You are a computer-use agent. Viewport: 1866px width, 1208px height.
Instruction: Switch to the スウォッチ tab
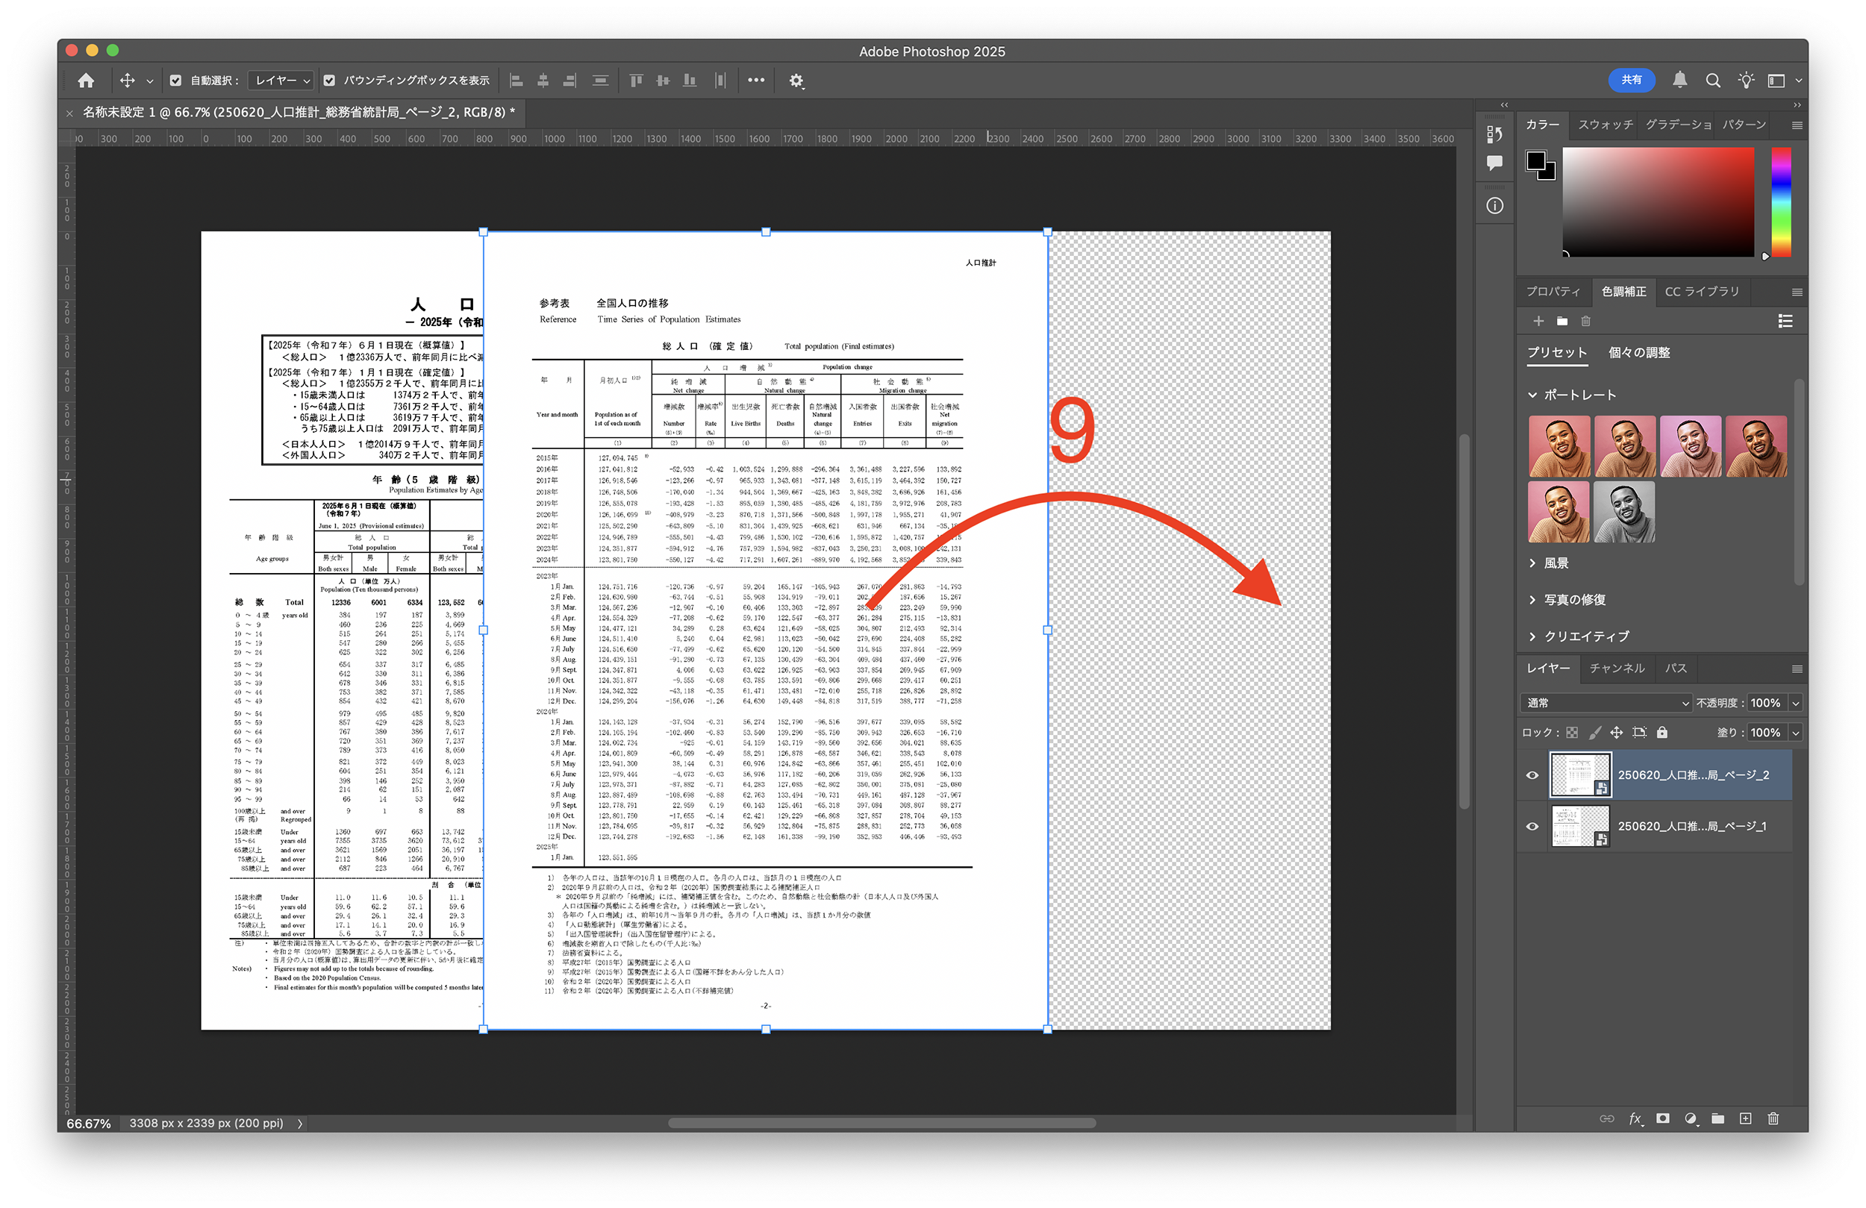[x=1605, y=125]
